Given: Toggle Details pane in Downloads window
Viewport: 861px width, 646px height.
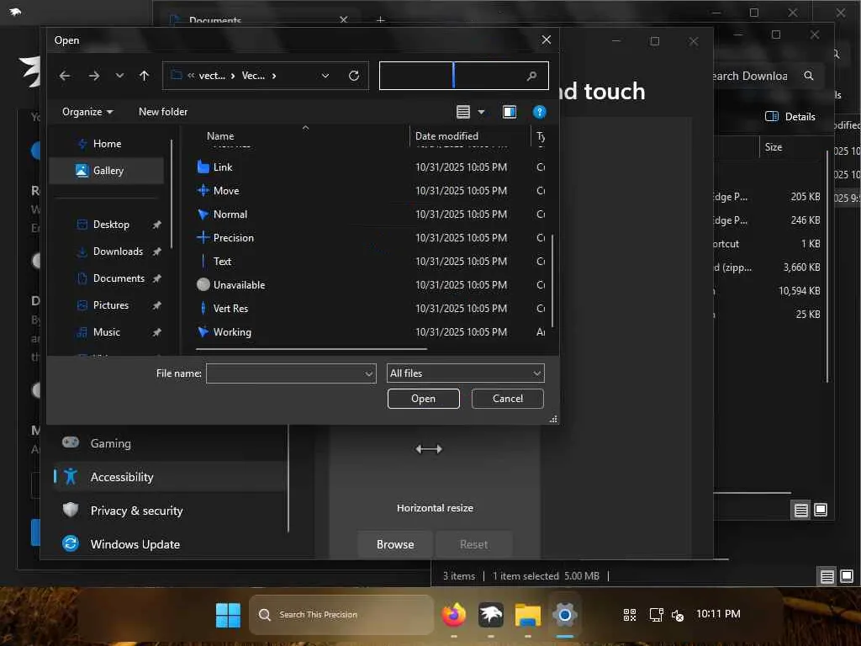Looking at the screenshot, I should (790, 116).
